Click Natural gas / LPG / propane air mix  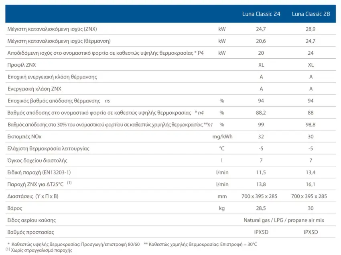[284, 220]
